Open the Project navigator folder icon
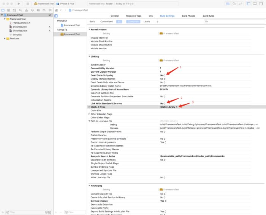The image size is (266, 215). click(3, 10)
